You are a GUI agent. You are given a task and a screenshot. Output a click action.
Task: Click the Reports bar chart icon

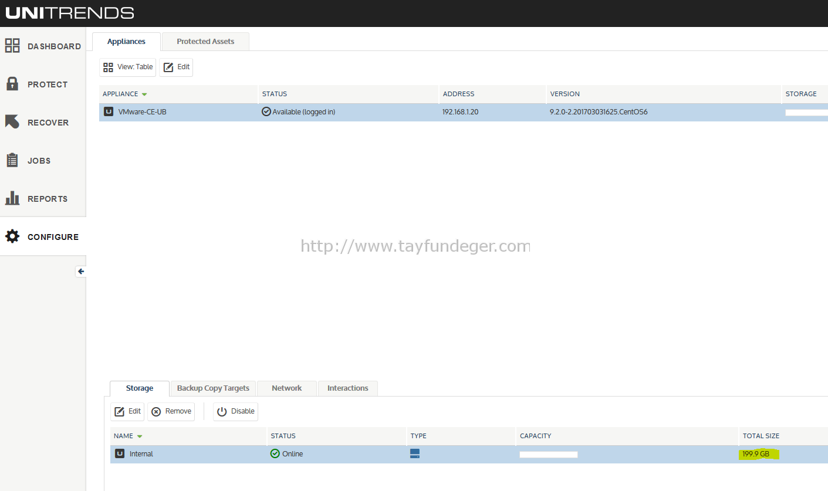pyautogui.click(x=12, y=198)
